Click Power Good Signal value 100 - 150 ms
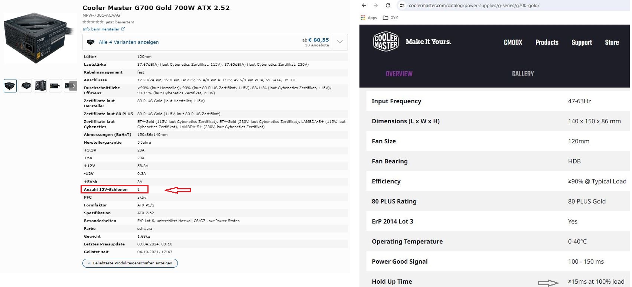Image resolution: width=632 pixels, height=287 pixels. pos(586,261)
